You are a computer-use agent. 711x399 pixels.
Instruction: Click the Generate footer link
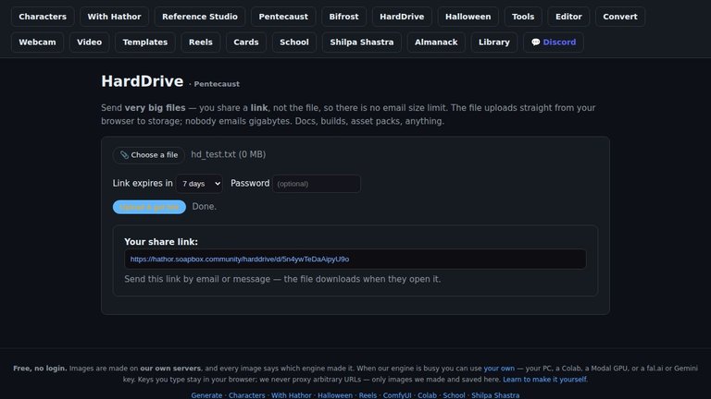(x=206, y=395)
